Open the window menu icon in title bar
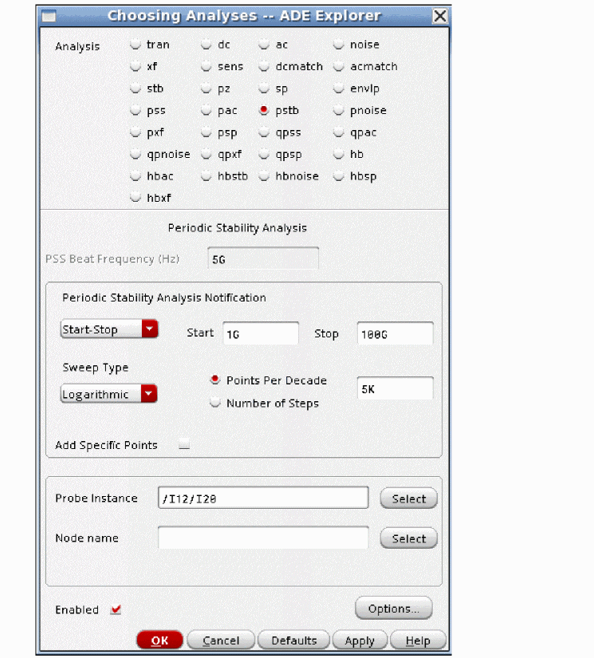This screenshot has height=658, width=594. [x=49, y=16]
